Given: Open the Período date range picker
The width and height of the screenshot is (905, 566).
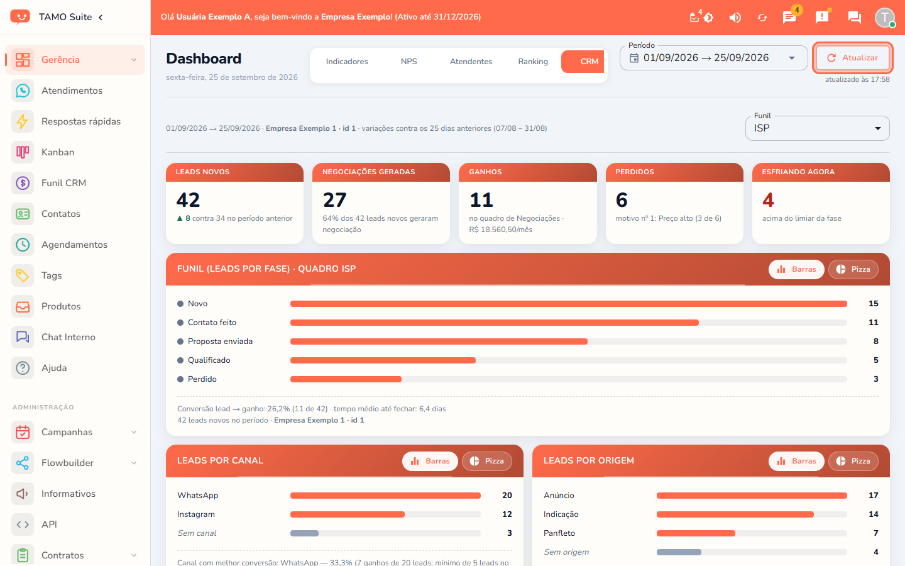Looking at the screenshot, I should tap(714, 58).
